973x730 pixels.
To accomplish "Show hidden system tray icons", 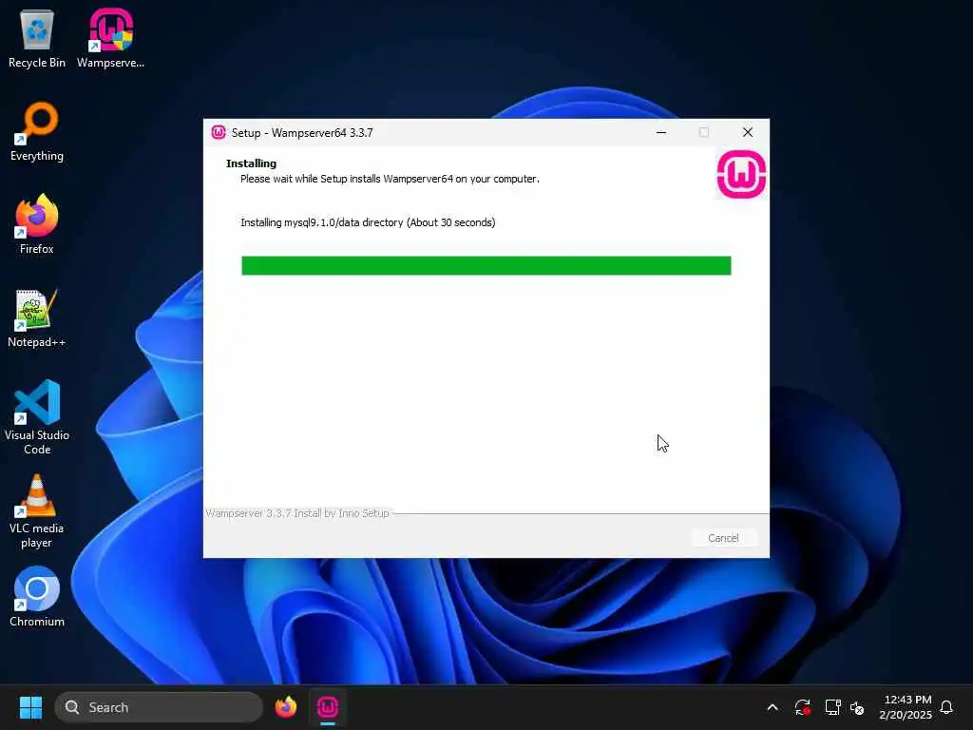I will point(773,707).
